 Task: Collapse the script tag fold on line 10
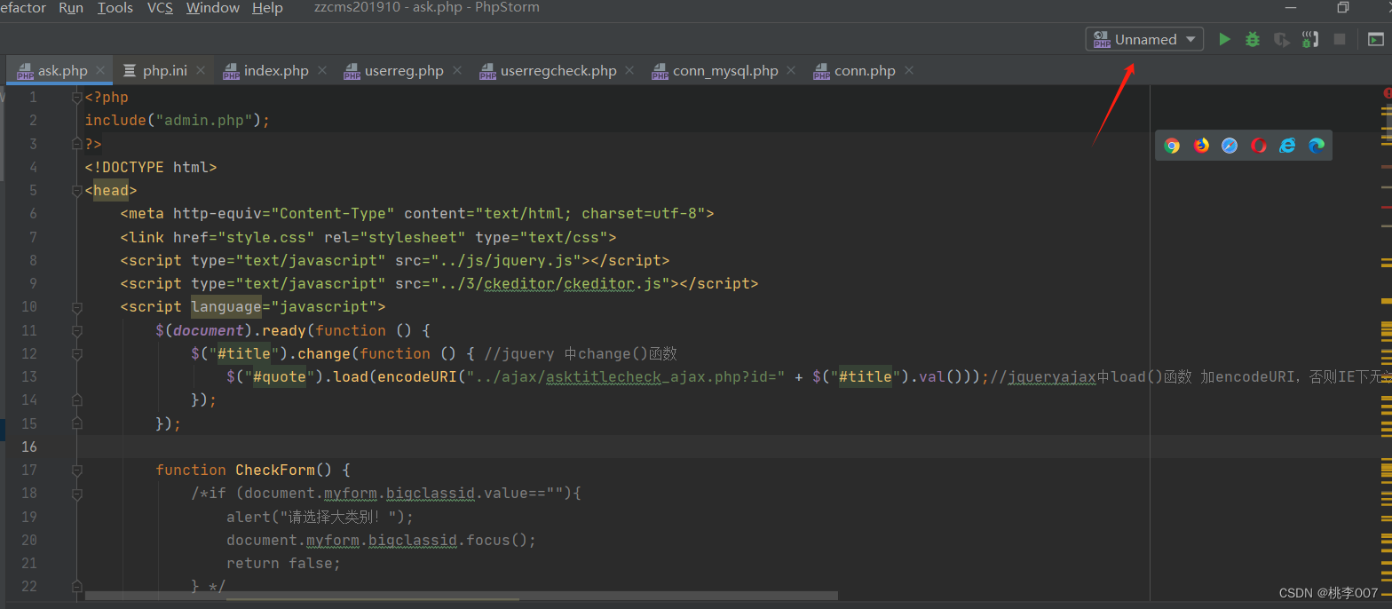click(x=77, y=307)
